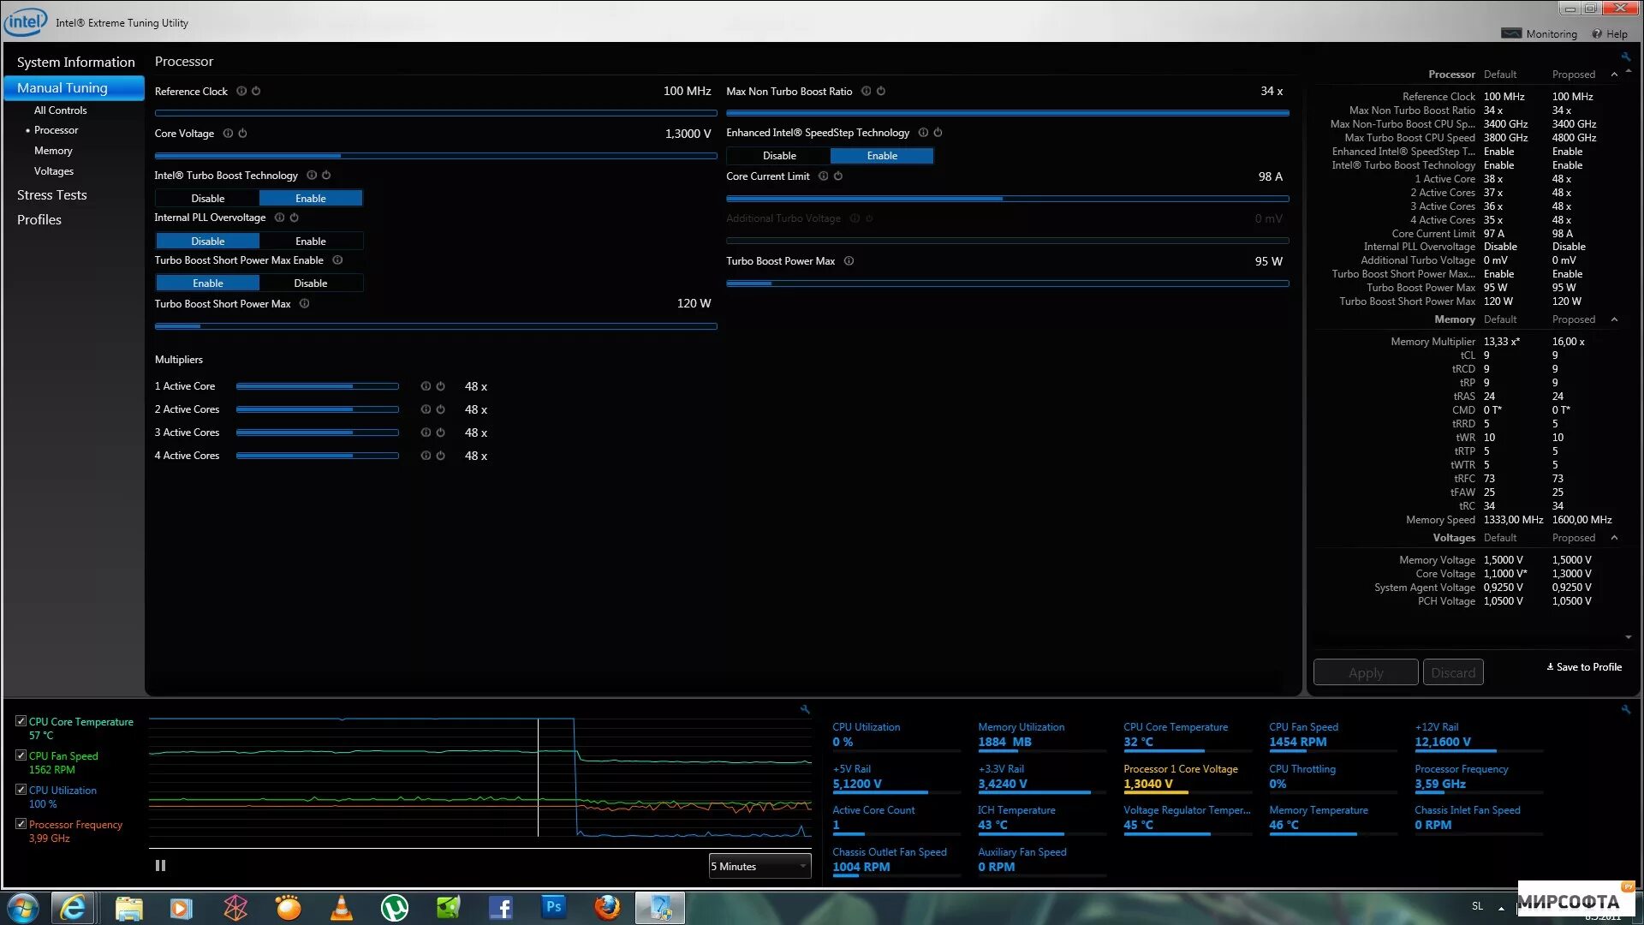Reset Core Current Limit to default

838,176
